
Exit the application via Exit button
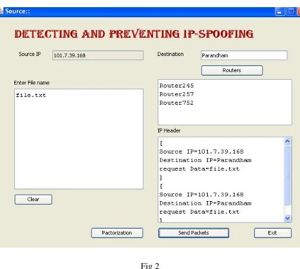pyautogui.click(x=273, y=233)
